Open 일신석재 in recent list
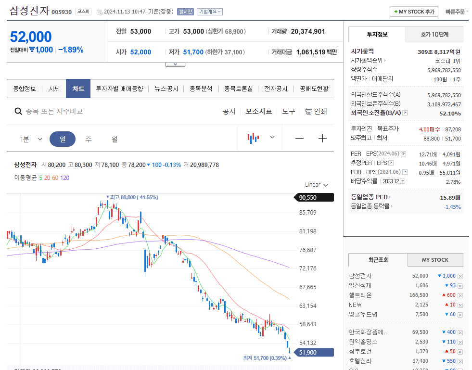The image size is (472, 370). pyautogui.click(x=360, y=286)
